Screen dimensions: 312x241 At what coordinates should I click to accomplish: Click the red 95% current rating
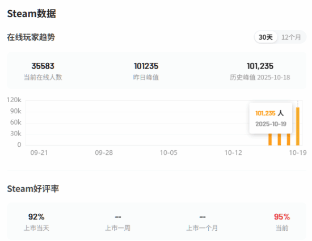click(282, 217)
